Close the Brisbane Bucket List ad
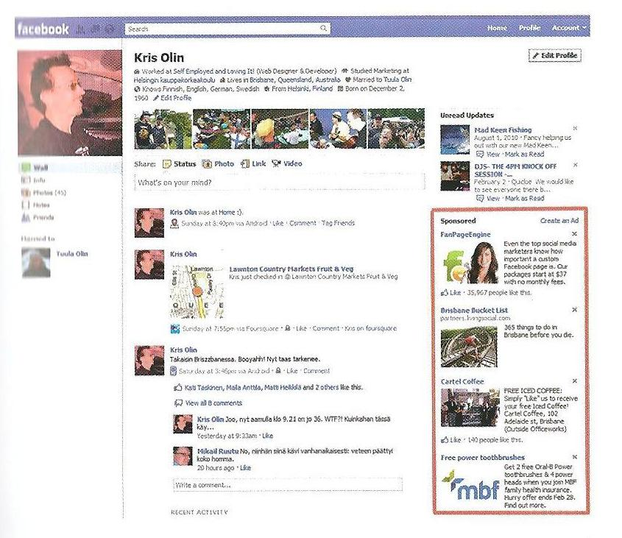This screenshot has width=622, height=538. (x=574, y=309)
